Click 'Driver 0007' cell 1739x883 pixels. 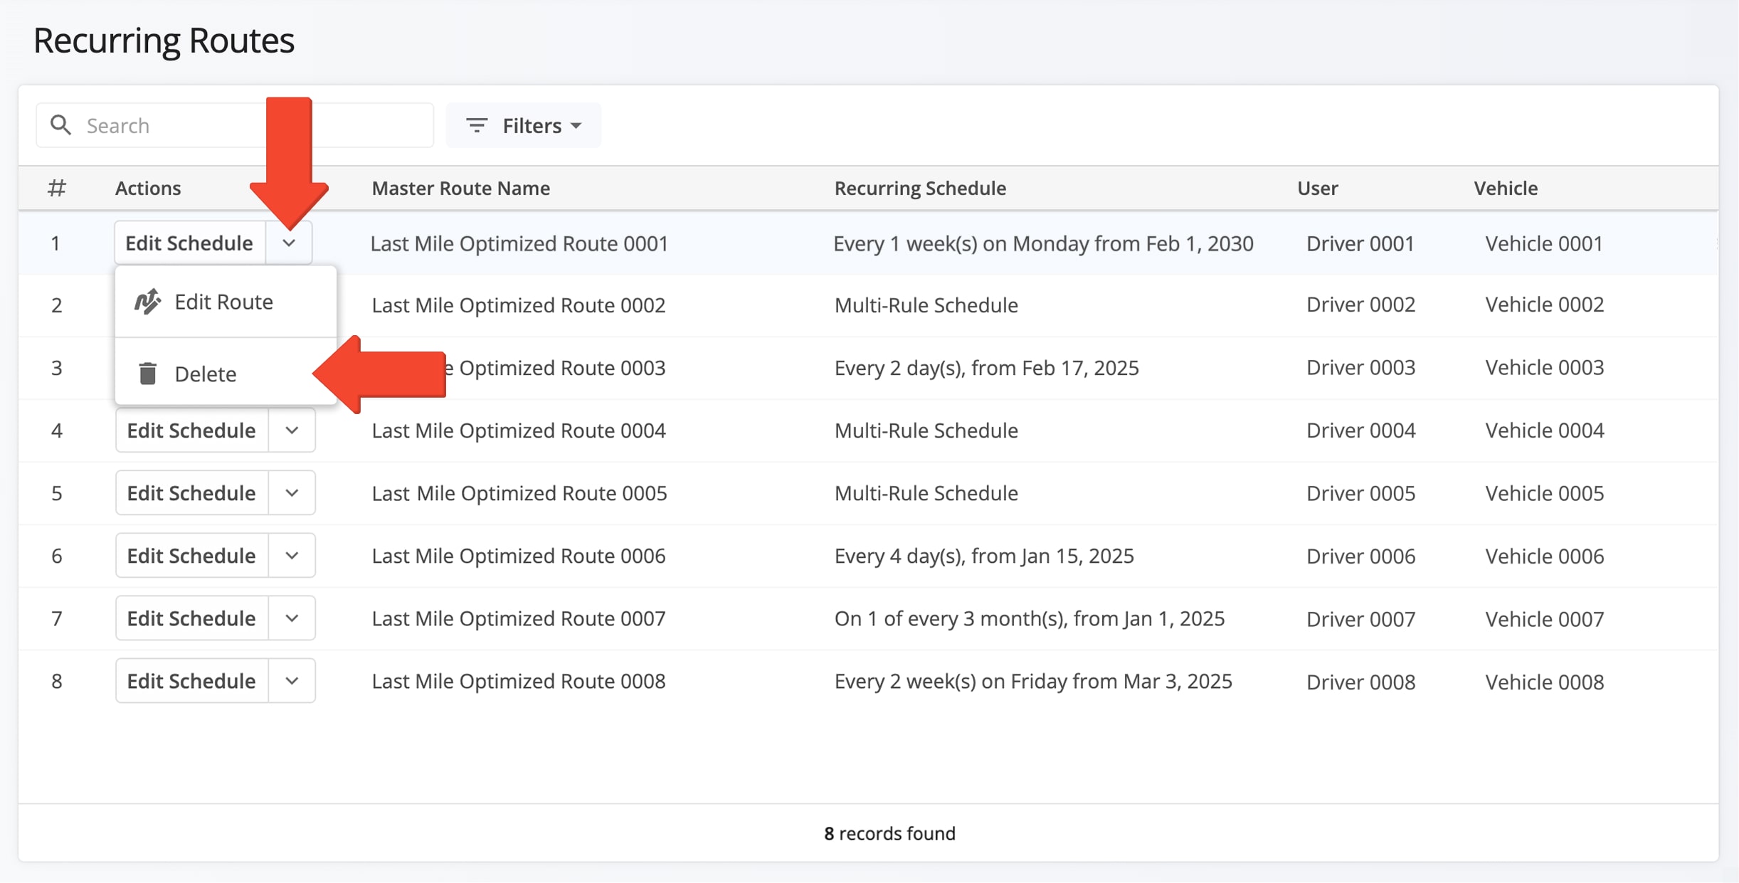[x=1360, y=619]
